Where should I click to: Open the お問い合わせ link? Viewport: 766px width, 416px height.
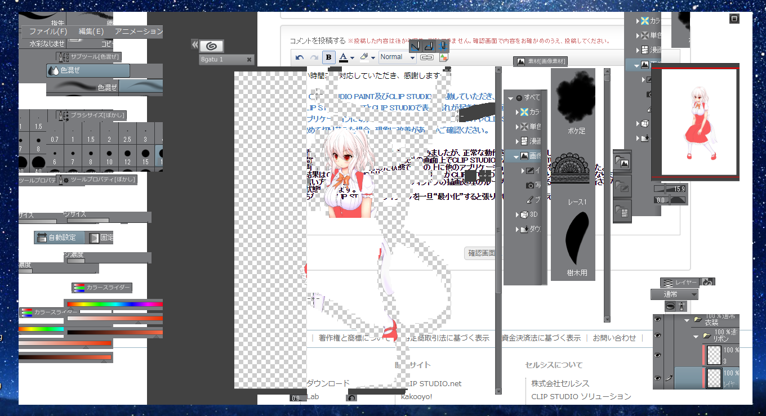coord(614,338)
